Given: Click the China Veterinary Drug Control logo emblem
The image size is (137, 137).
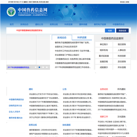Looking at the screenshot, I should point(11,12).
